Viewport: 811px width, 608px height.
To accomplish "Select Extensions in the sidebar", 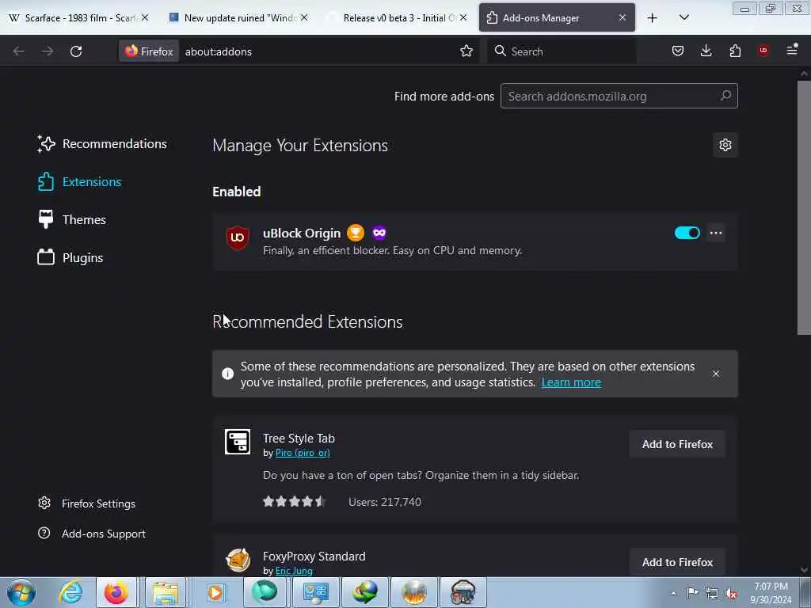I will click(79, 182).
